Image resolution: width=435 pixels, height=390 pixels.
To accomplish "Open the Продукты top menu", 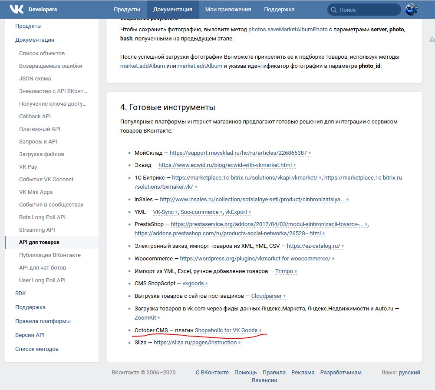I will click(x=127, y=9).
